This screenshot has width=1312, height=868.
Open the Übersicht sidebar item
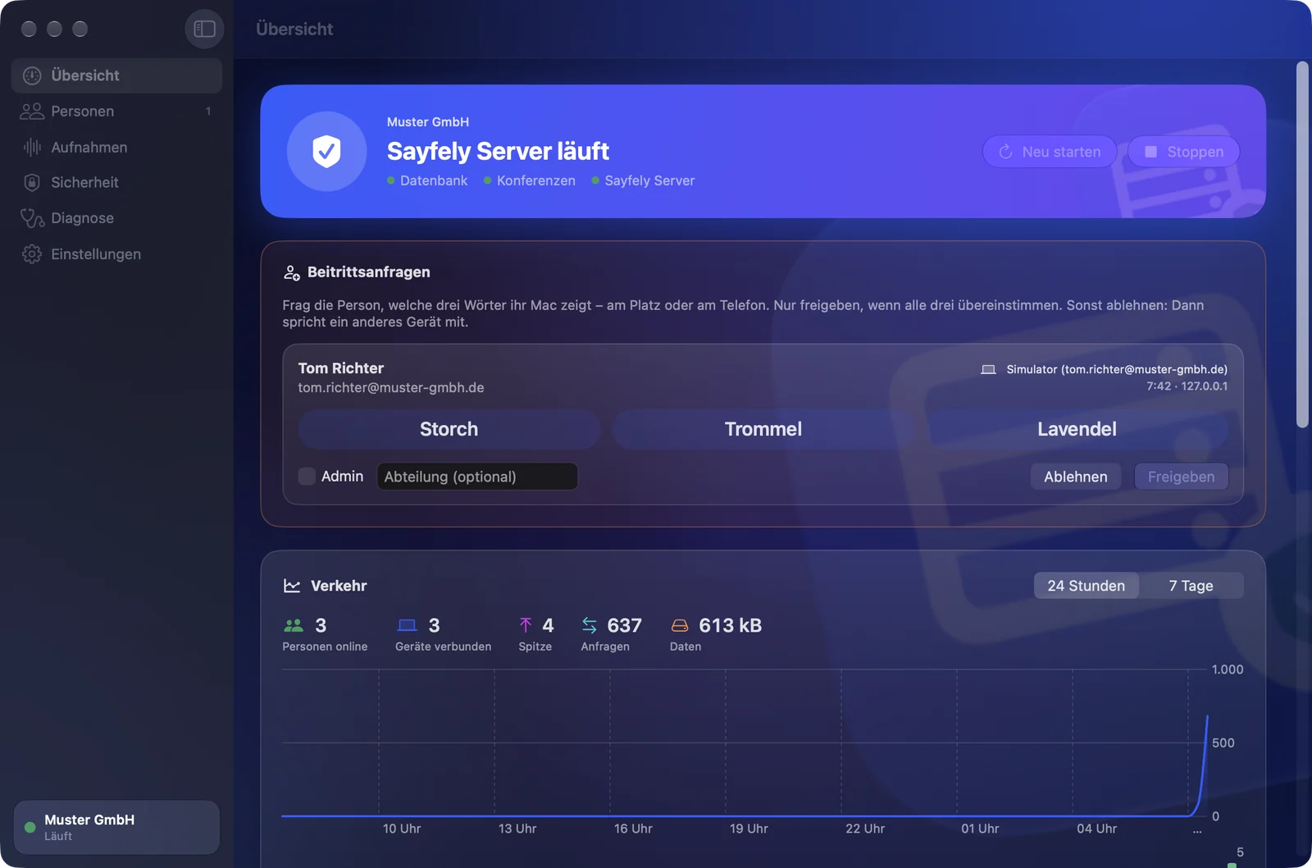[116, 75]
